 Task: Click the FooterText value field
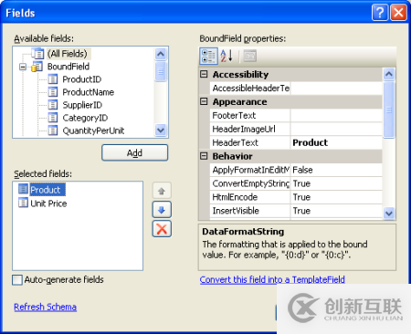(x=336, y=115)
